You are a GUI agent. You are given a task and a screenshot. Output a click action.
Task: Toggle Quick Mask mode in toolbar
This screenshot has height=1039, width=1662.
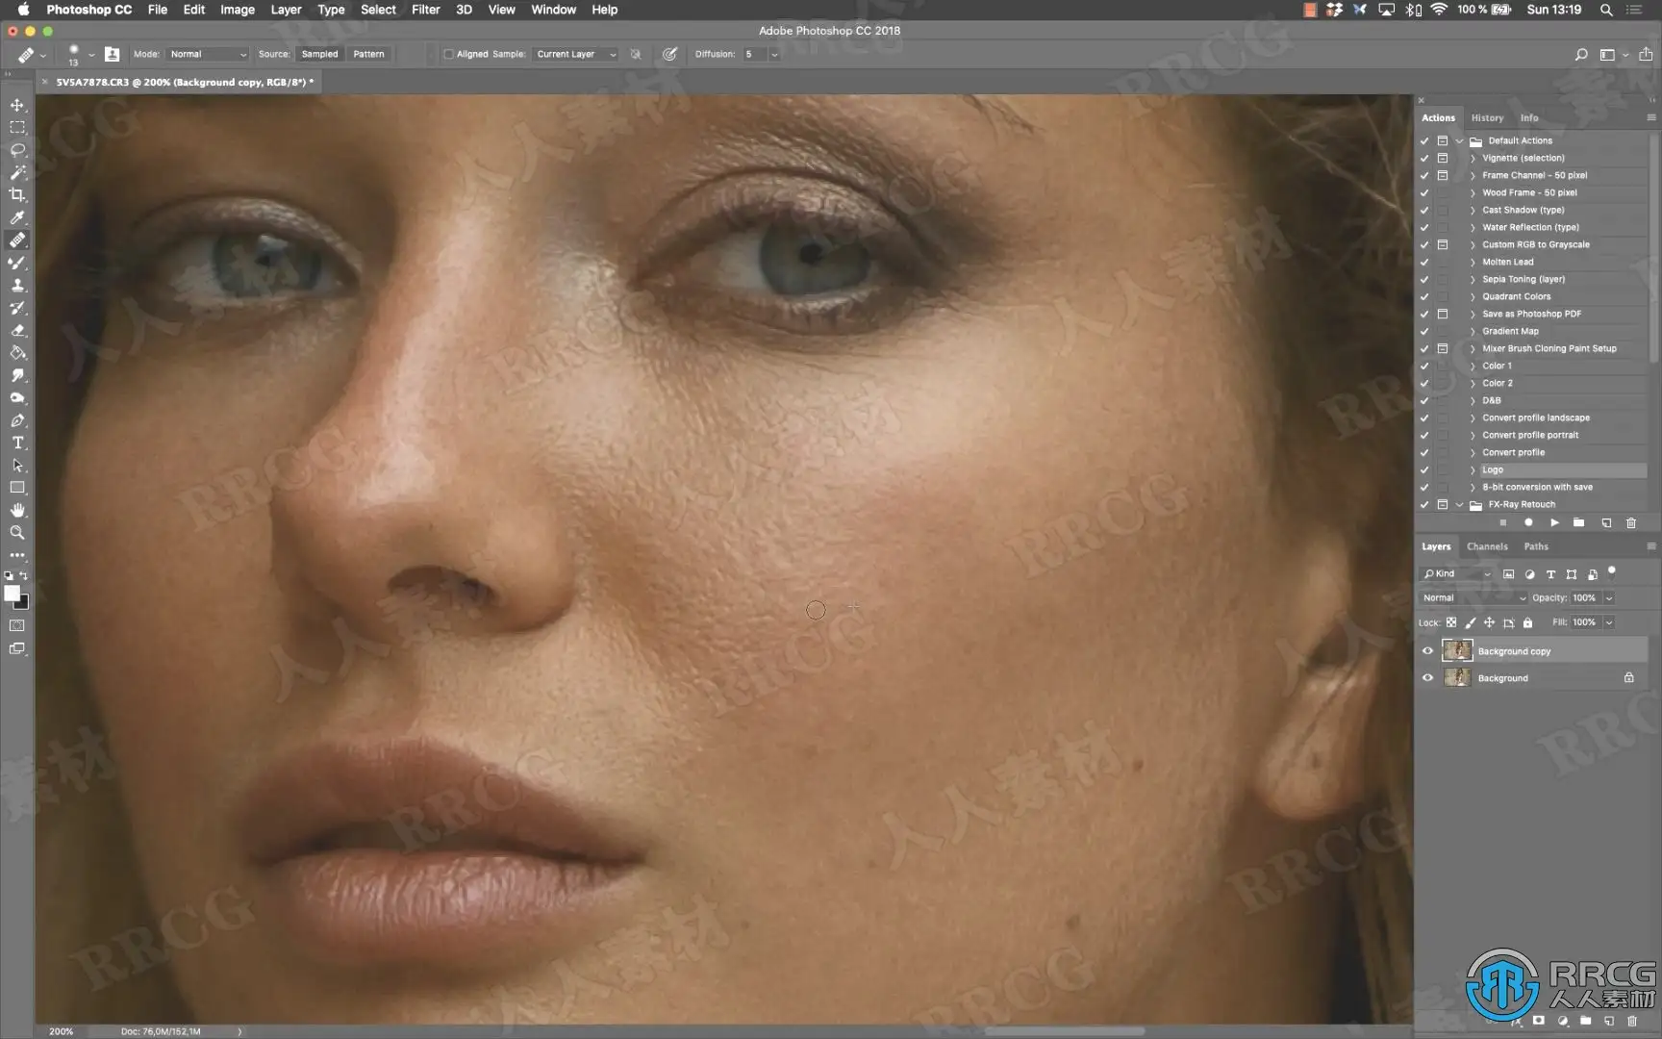pyautogui.click(x=17, y=625)
